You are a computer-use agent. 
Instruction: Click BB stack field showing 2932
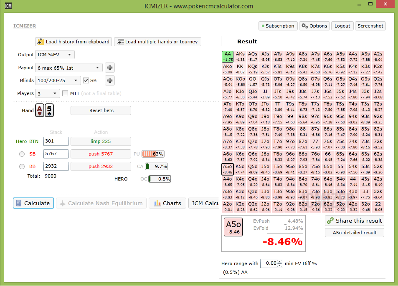pos(56,166)
